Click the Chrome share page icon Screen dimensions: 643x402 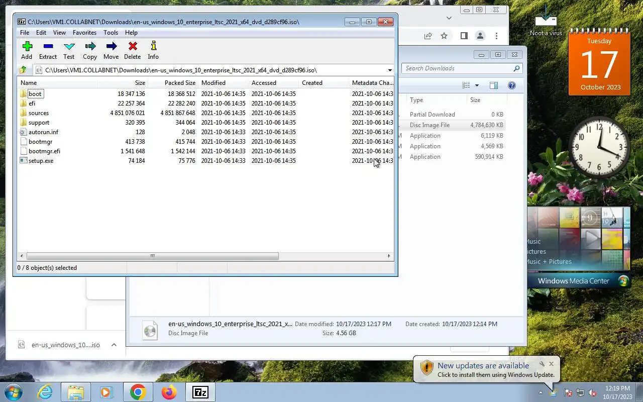pos(428,36)
